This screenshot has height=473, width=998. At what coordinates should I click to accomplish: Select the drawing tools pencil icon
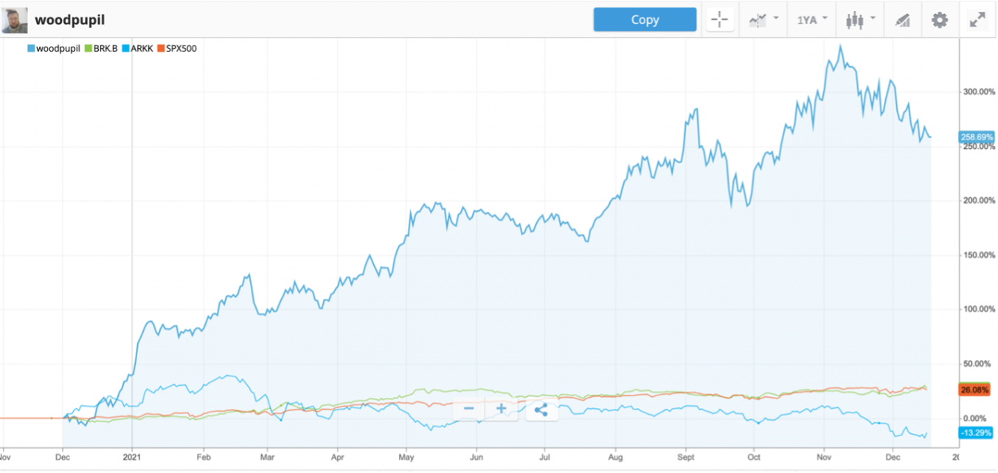902,20
